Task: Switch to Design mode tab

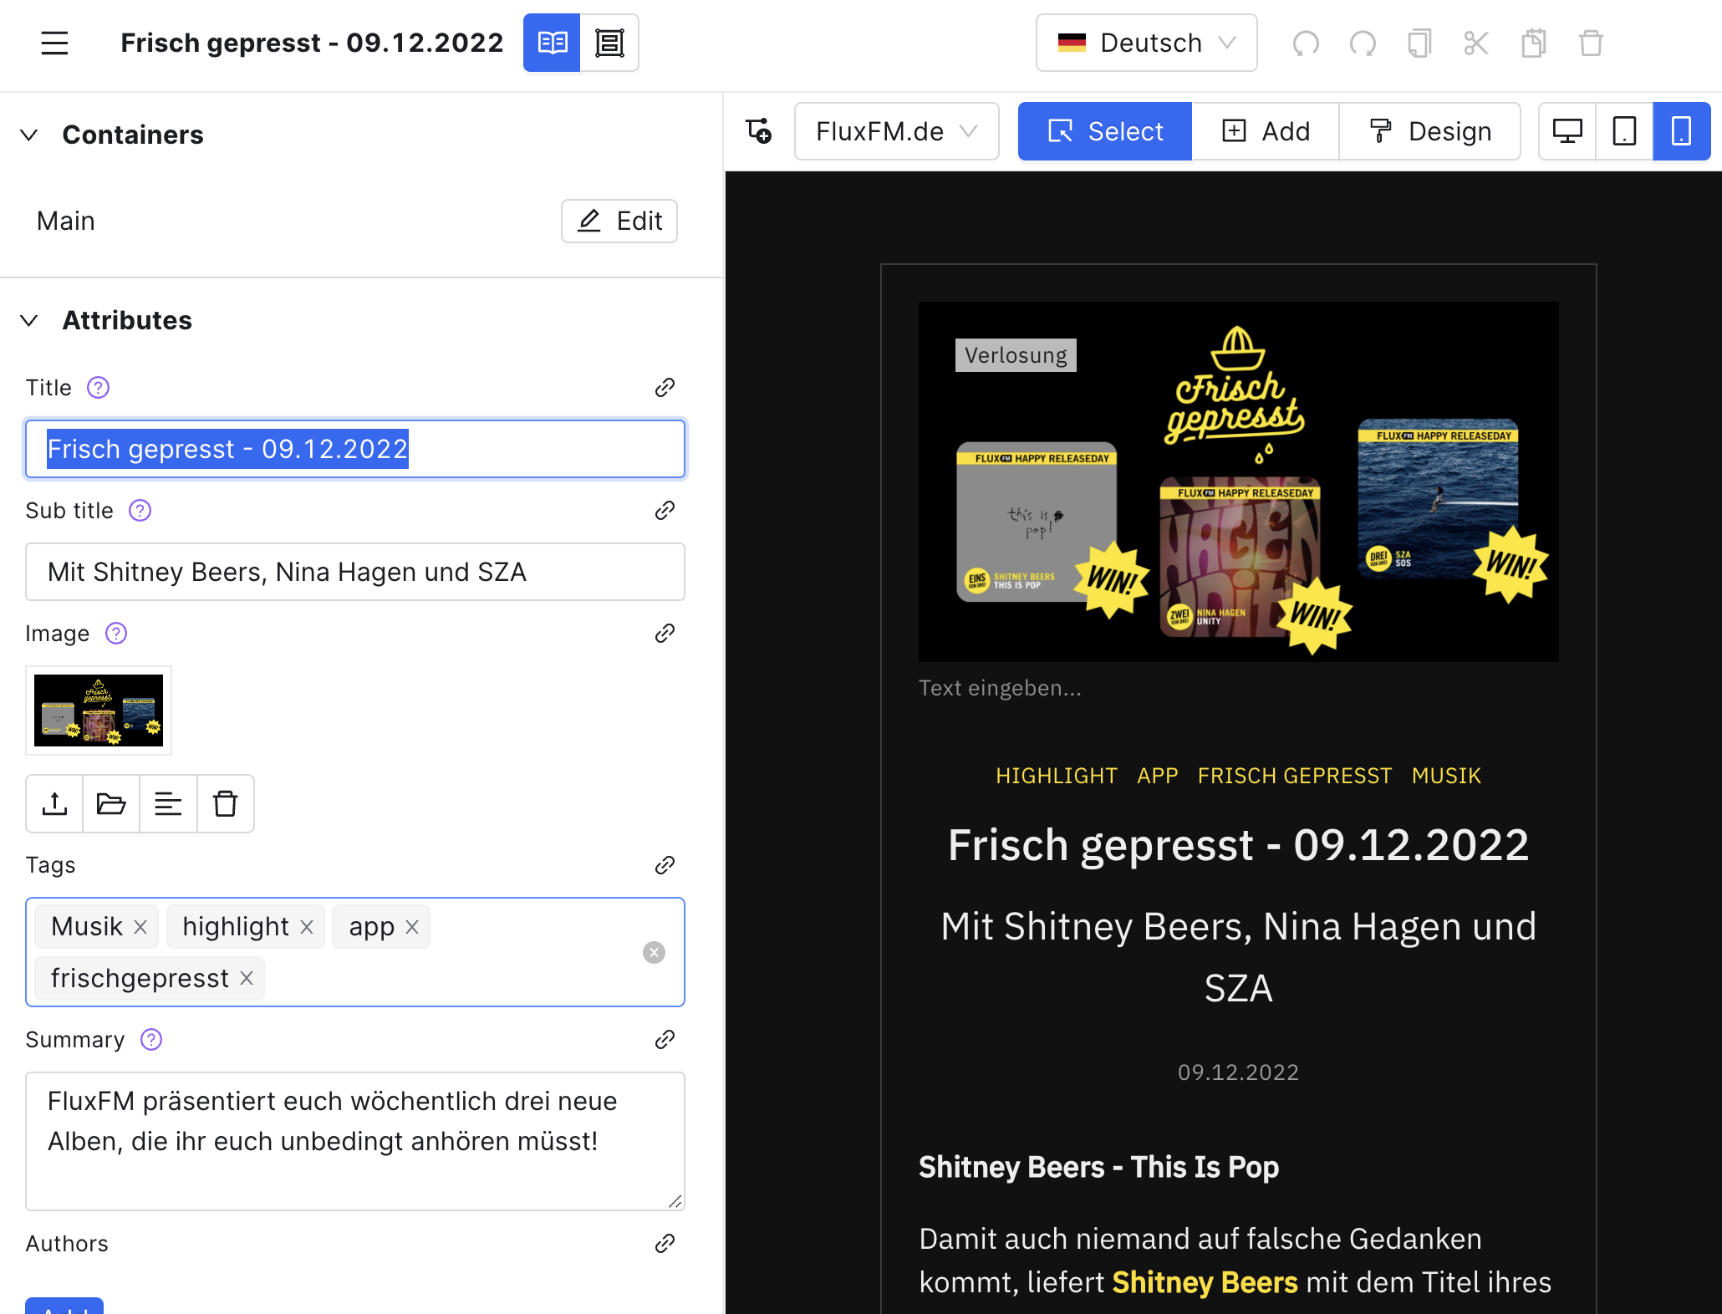Action: (x=1429, y=131)
